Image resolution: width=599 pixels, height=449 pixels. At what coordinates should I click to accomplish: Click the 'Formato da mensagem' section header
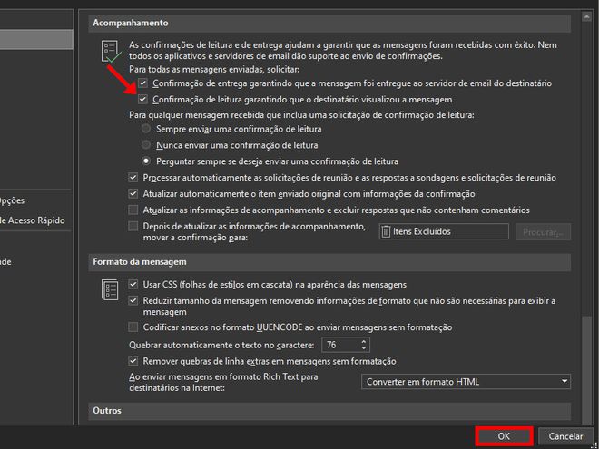(x=331, y=262)
